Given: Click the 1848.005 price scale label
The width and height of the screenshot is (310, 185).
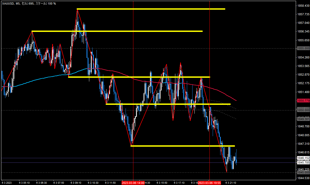Looking at the screenshot, I should [303, 135].
